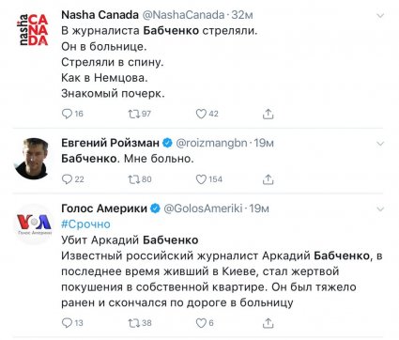Open the #Срочно hashtag
The image size is (399, 340).
pos(85,224)
